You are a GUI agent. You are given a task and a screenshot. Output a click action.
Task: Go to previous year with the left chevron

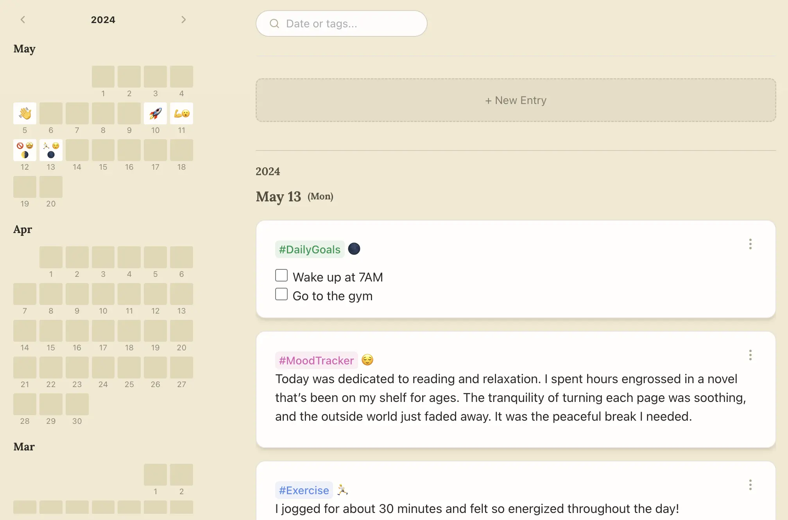point(23,20)
